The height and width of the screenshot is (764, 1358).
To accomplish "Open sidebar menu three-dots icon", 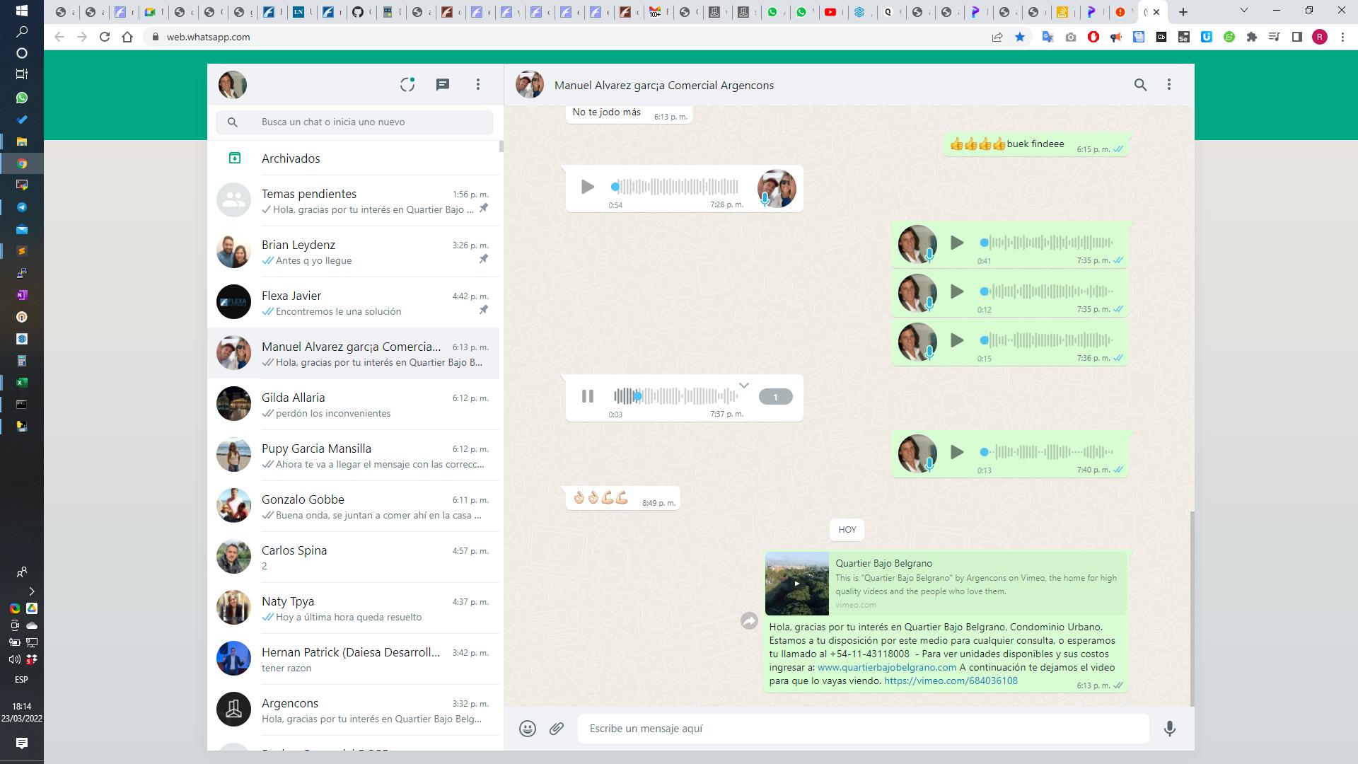I will click(478, 85).
